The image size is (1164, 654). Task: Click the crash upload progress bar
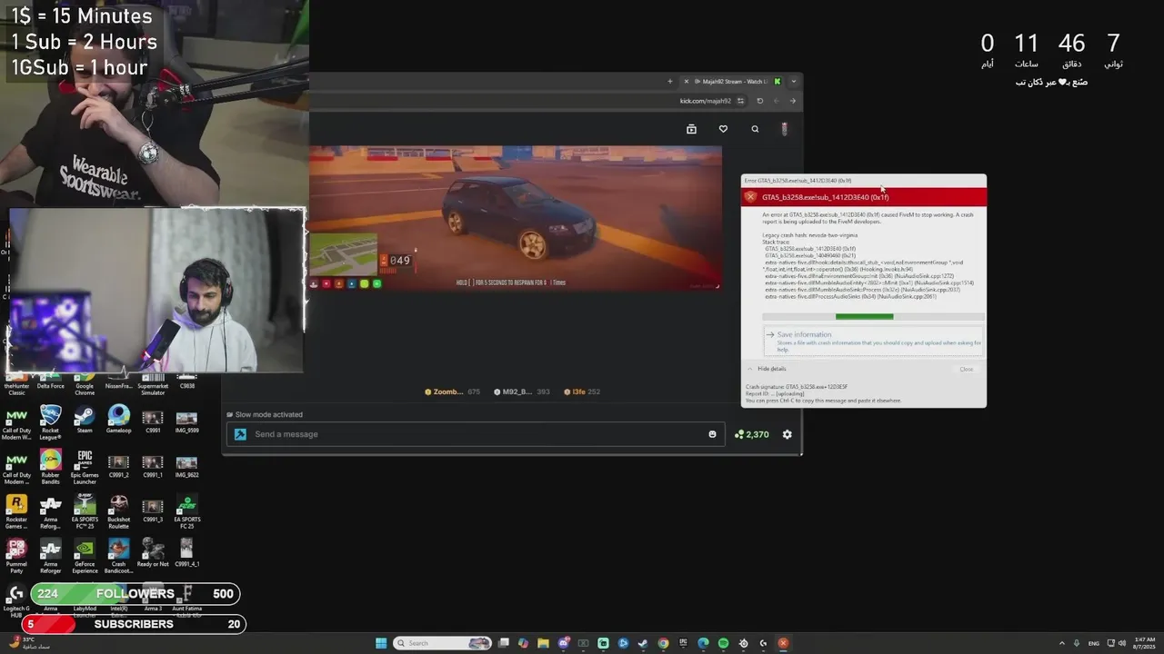click(873, 316)
